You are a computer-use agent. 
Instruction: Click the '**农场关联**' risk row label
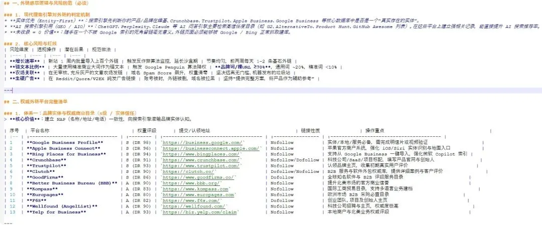(x=25, y=73)
